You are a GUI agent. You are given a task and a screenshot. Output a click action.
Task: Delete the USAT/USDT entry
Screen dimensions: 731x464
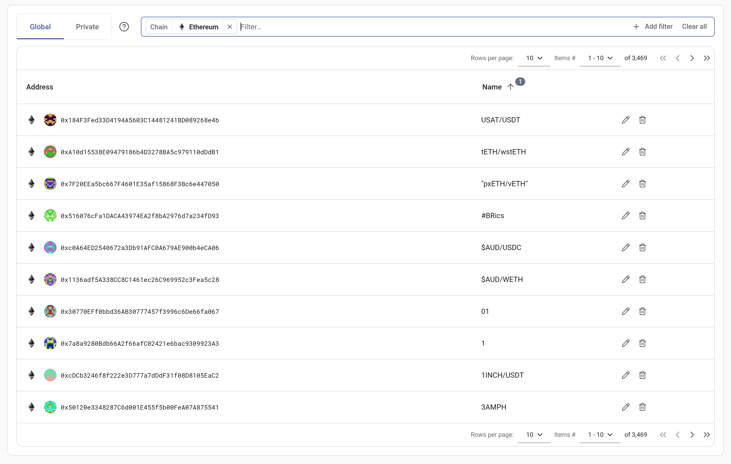[x=642, y=120]
